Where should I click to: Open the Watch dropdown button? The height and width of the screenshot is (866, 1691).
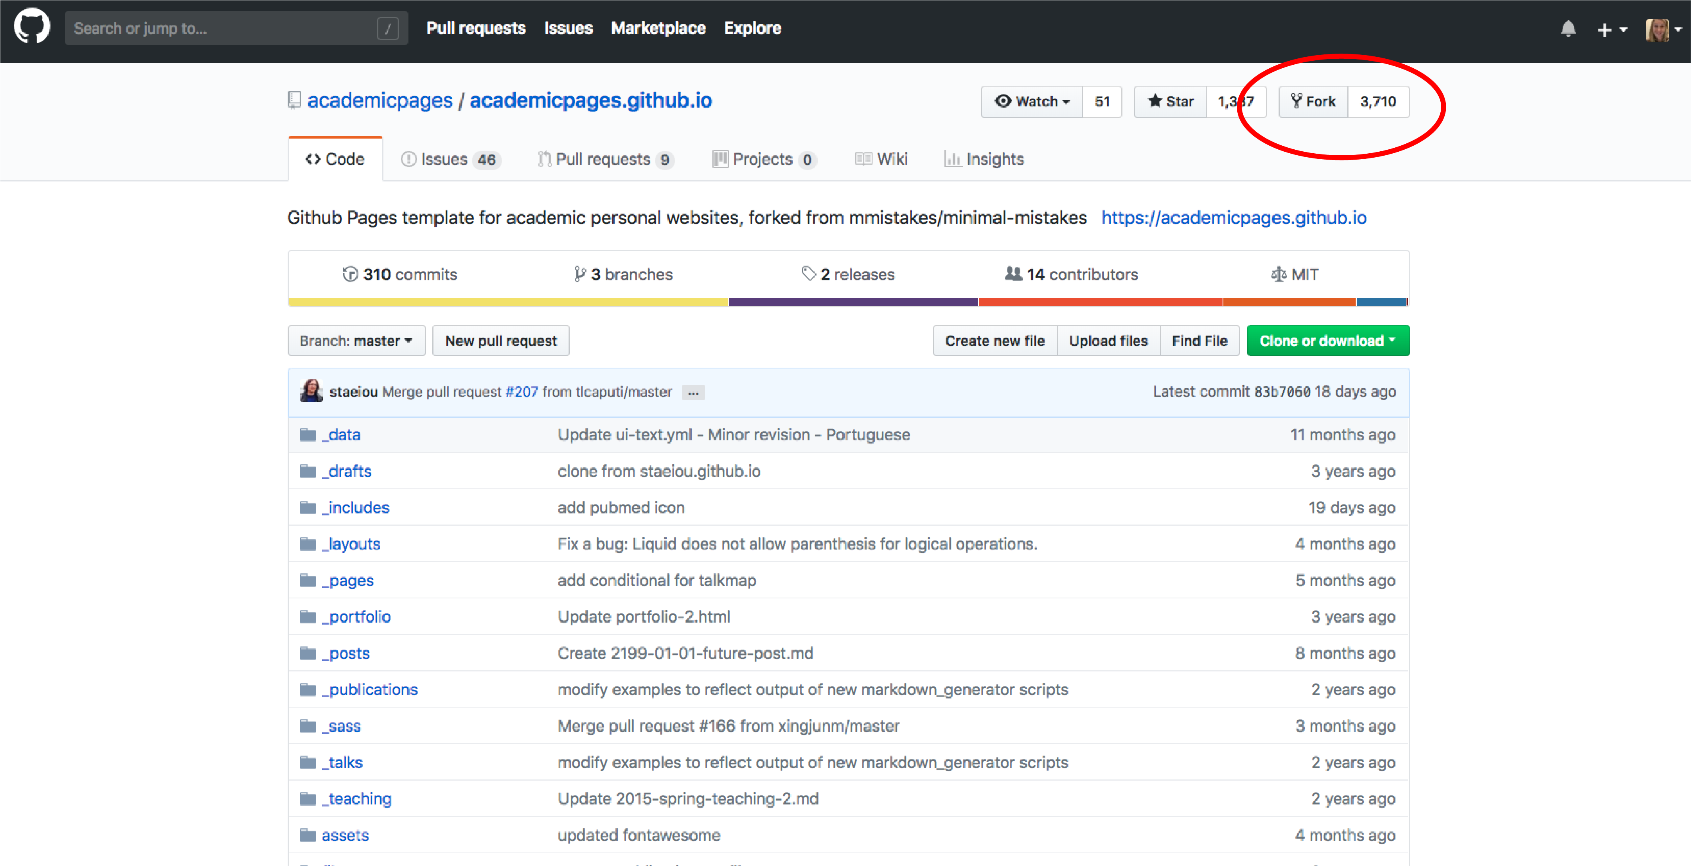pyautogui.click(x=1032, y=102)
